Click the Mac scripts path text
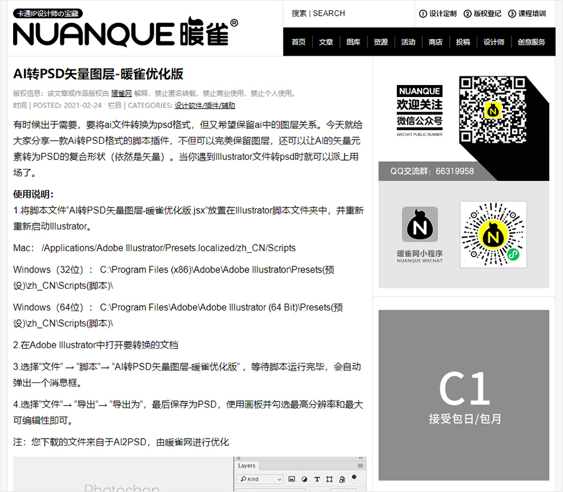563x492 pixels. (x=155, y=248)
